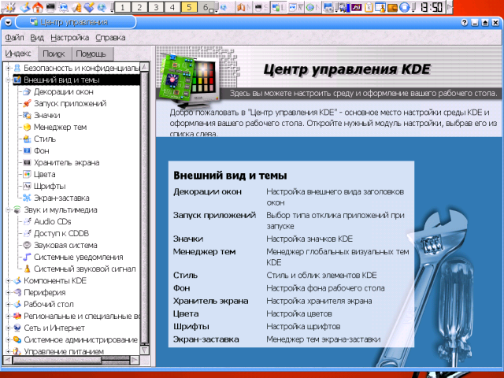Open the Значки link in summary panel
The image size is (504, 378).
187,238
